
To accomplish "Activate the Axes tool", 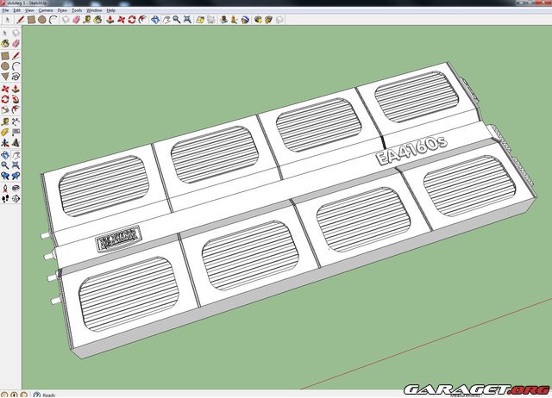I will [x=5, y=142].
